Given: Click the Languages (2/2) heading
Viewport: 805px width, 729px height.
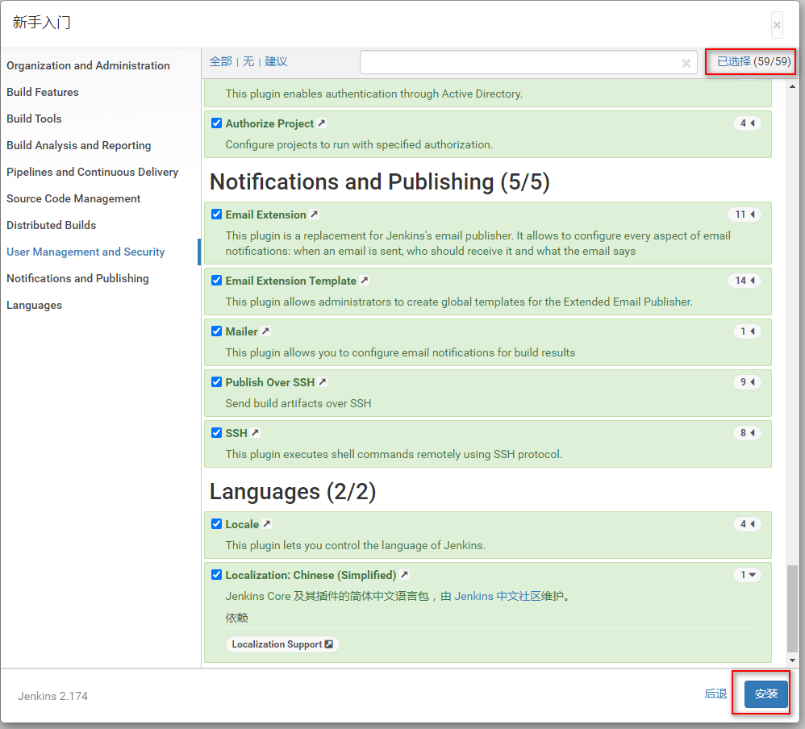Looking at the screenshot, I should [293, 492].
